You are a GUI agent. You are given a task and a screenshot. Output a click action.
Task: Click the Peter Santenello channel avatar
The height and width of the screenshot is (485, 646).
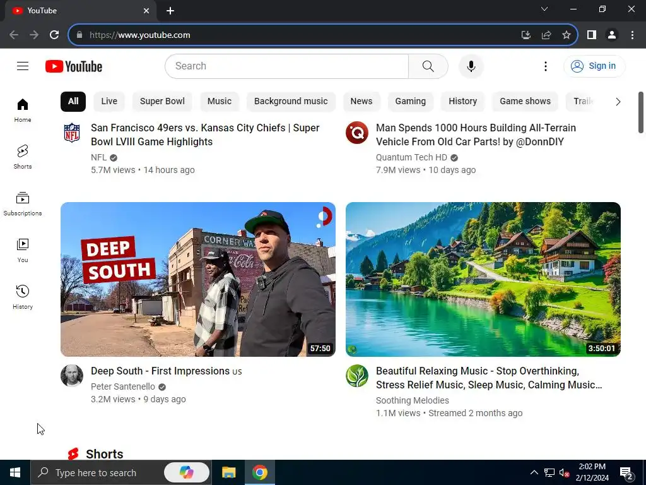(x=72, y=375)
